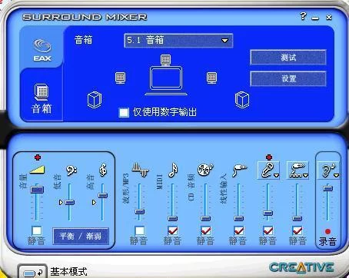Adjust the line-in volume slider
Viewport: 349px width, 278px height.
coord(238,218)
